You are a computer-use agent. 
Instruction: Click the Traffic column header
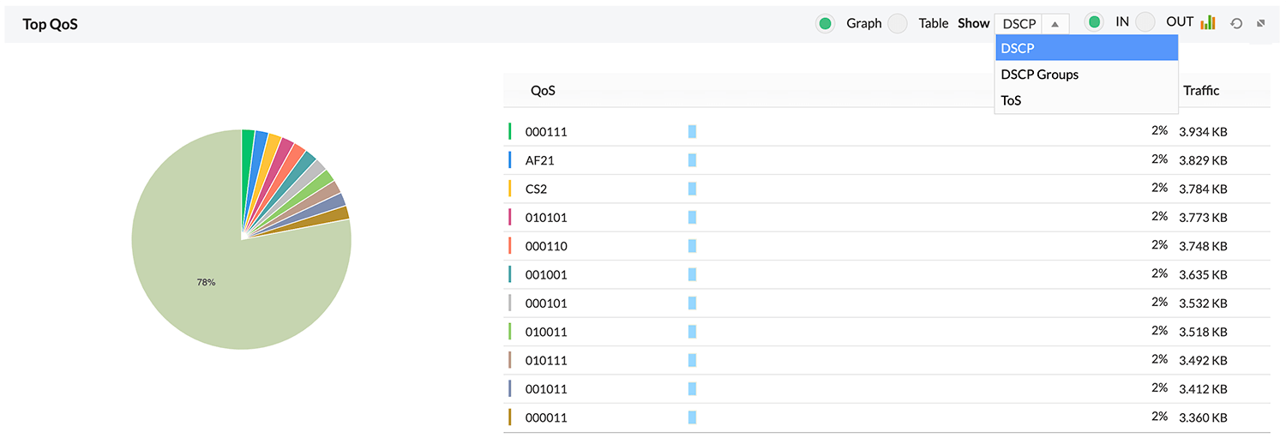pyautogui.click(x=1200, y=91)
